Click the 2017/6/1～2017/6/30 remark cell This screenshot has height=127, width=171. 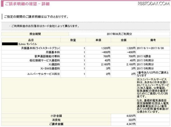coord(150,48)
